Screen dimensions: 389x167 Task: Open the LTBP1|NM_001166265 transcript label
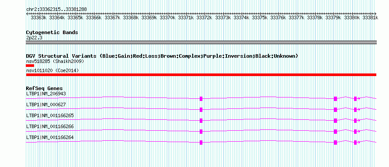pyautogui.click(x=50, y=116)
